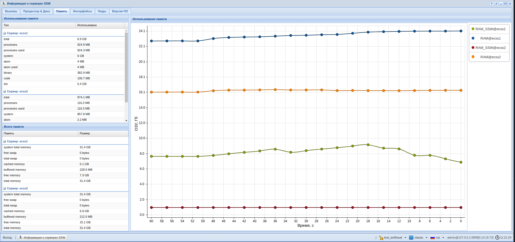Switch to the Процессор & Диск tab

37,11
